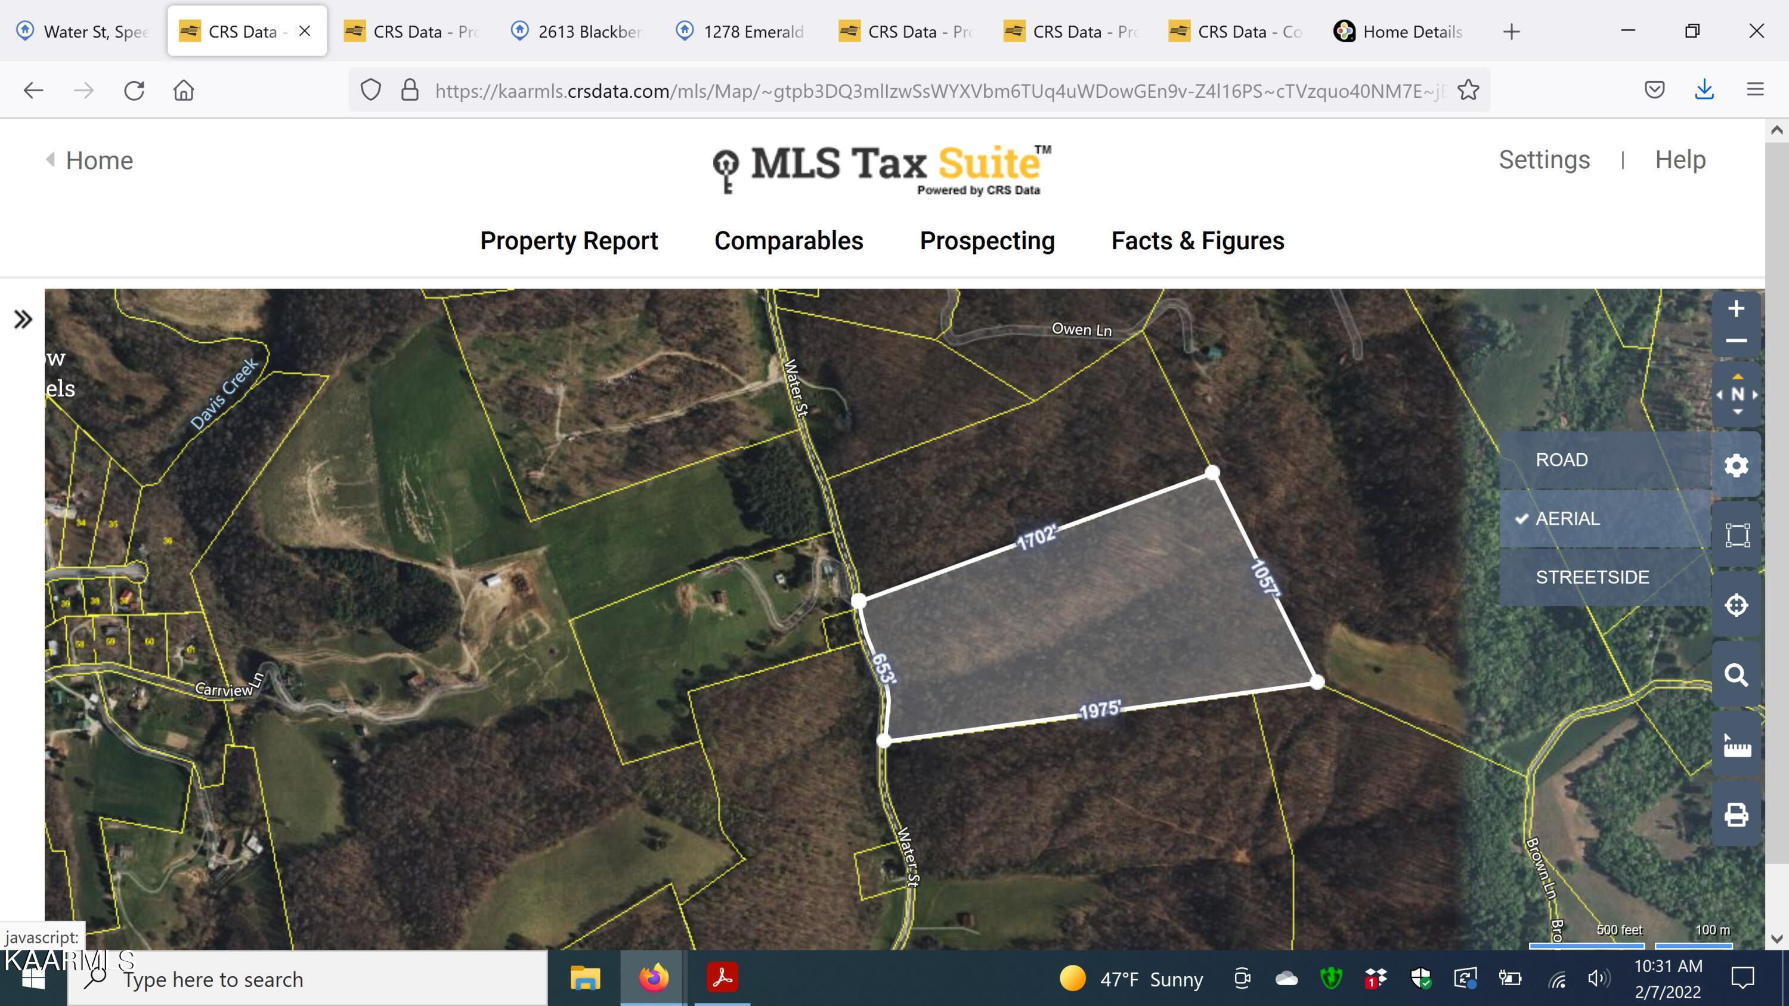Enable STREETSIDE map view
1789x1006 pixels.
(x=1592, y=577)
